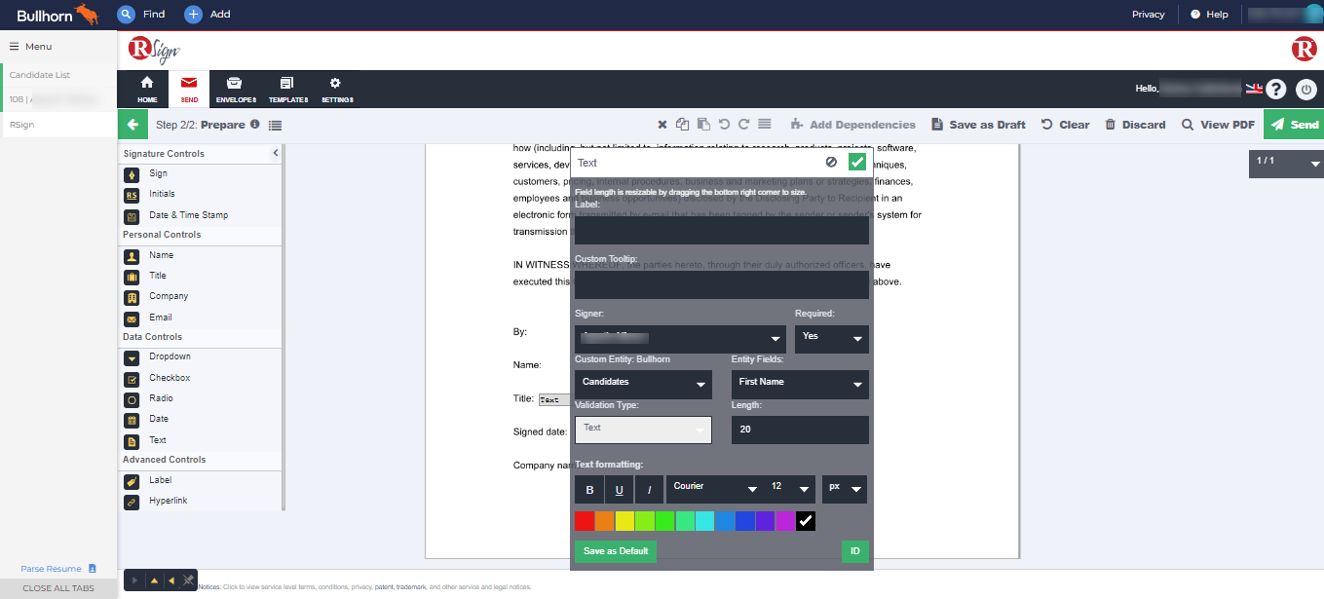This screenshot has height=599, width=1324.
Task: Open the Courier font dropdown
Action: tap(713, 489)
